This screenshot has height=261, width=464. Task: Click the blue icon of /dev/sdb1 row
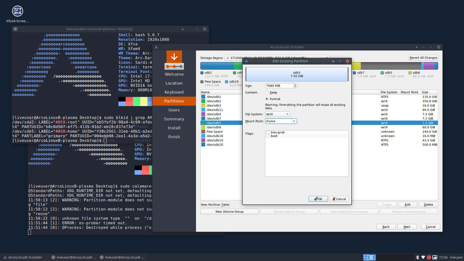pos(203,97)
